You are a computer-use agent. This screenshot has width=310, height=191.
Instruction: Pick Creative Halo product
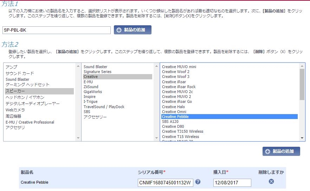coord(173,107)
